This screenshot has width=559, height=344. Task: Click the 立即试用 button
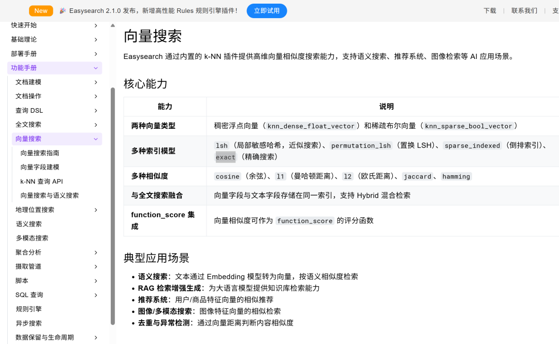(x=267, y=11)
